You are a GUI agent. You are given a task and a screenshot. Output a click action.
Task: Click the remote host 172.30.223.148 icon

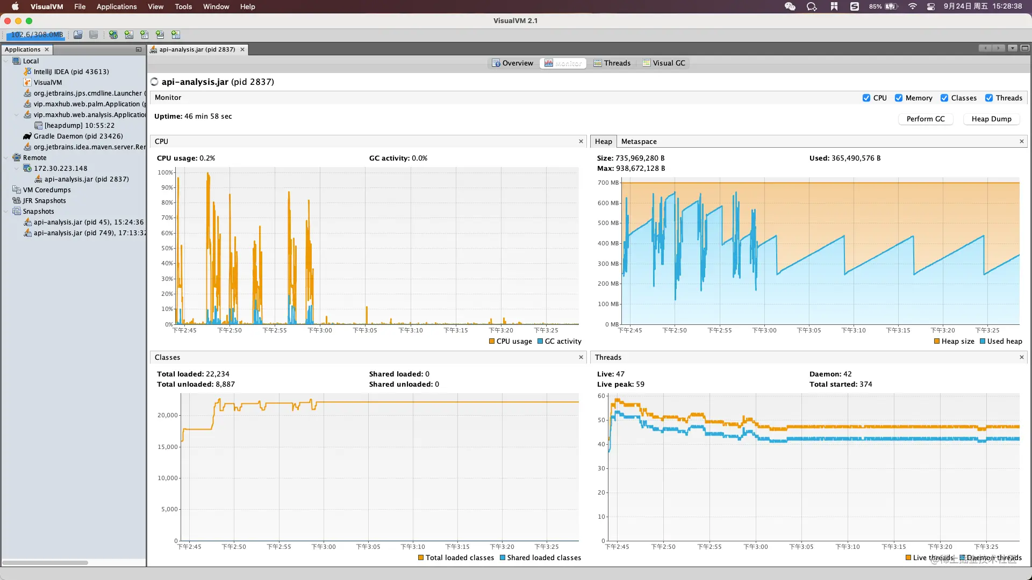(27, 168)
